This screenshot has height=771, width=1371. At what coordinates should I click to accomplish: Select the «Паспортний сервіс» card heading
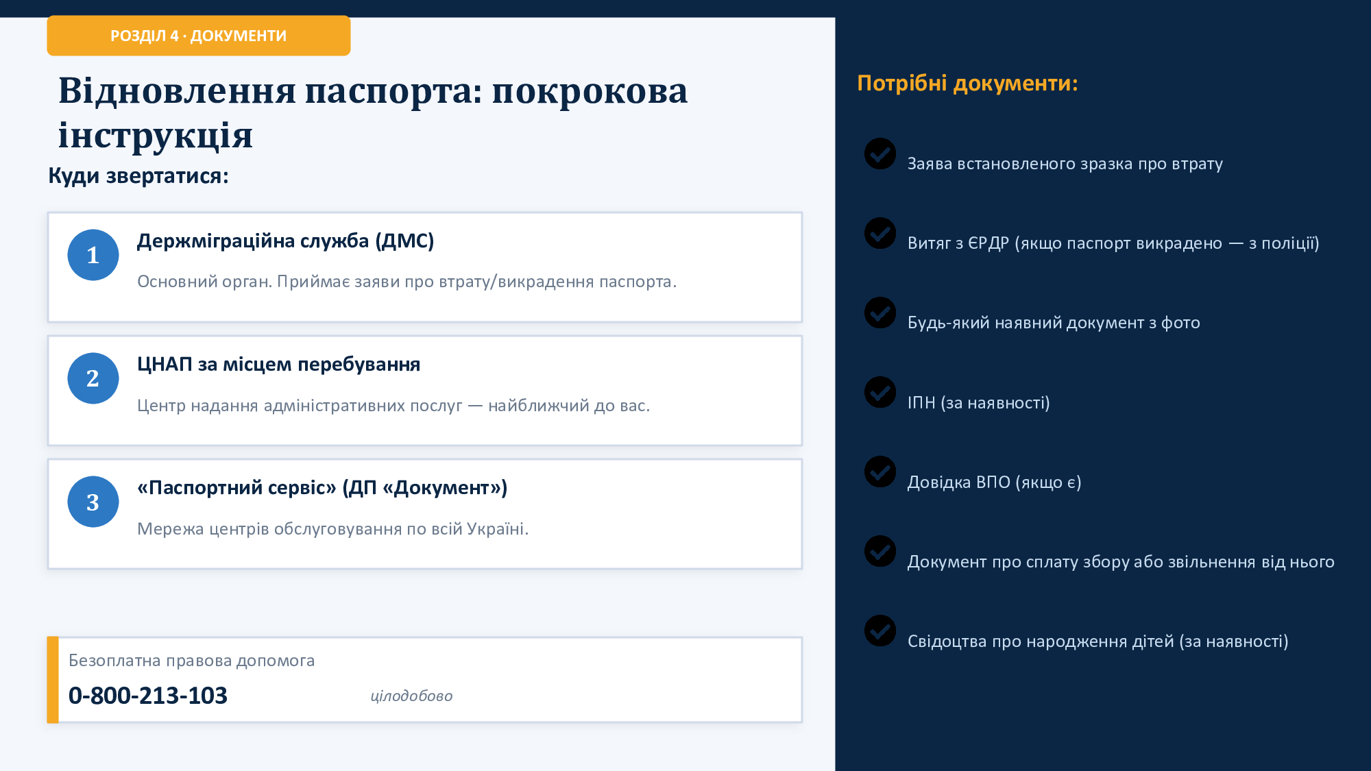[322, 488]
